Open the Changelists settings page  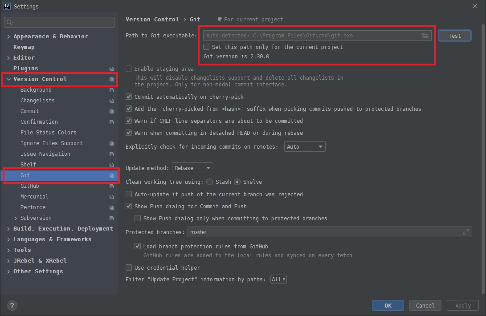37,101
